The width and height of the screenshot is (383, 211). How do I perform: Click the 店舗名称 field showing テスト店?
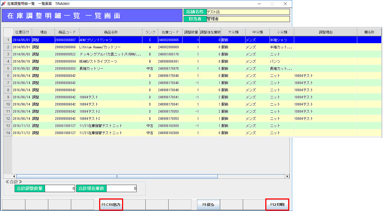coord(248,12)
